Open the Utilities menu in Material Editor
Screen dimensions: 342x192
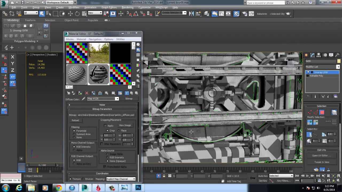[120, 39]
